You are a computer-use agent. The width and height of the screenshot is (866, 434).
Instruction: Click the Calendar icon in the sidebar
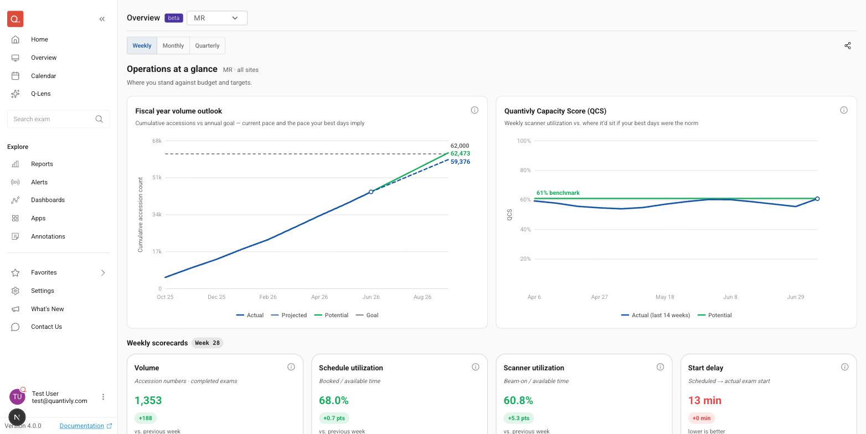[x=16, y=76]
